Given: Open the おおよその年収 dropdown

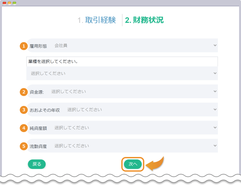Looking at the screenshot, I should (x=122, y=109).
